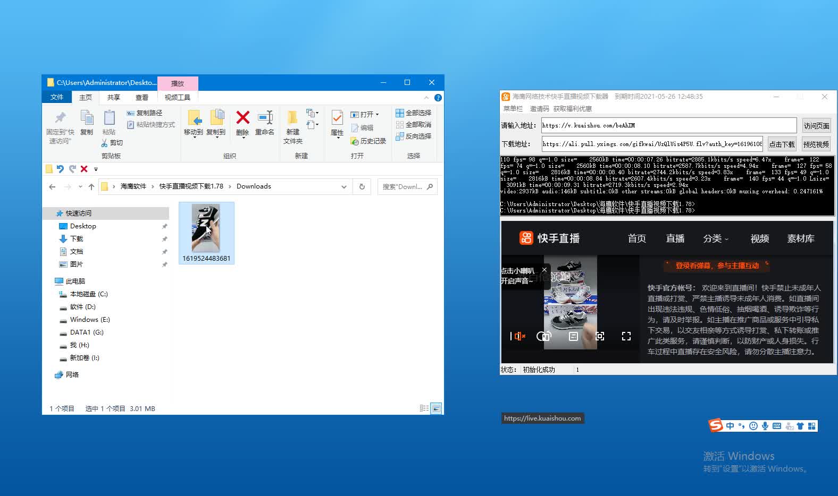
Task: Close the 点击小喇叭 sound tip popup
Action: click(544, 270)
